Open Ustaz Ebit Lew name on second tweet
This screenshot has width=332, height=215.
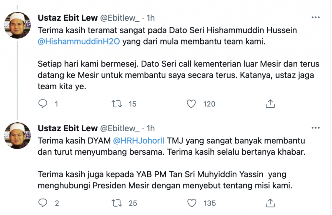pos(68,128)
